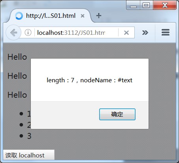Viewport: 179px width, 163px height.
Task: Click the third Hello paragraph
Action: [17, 95]
